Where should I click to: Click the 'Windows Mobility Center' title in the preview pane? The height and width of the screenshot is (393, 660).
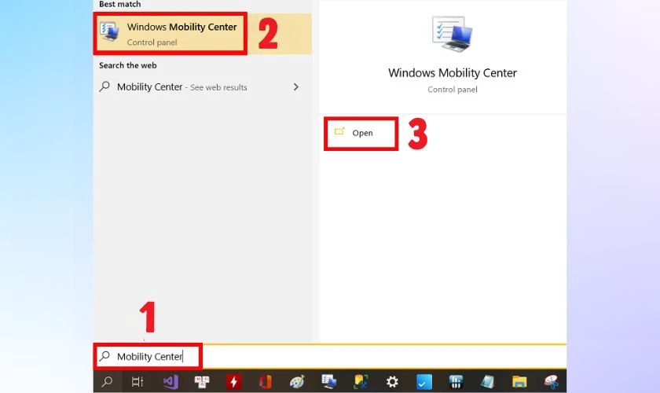(453, 73)
